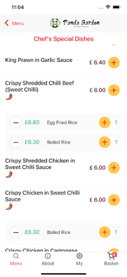
Task: Add King Prawn in Garlic Sauce to basket
Action: pos(114,62)
